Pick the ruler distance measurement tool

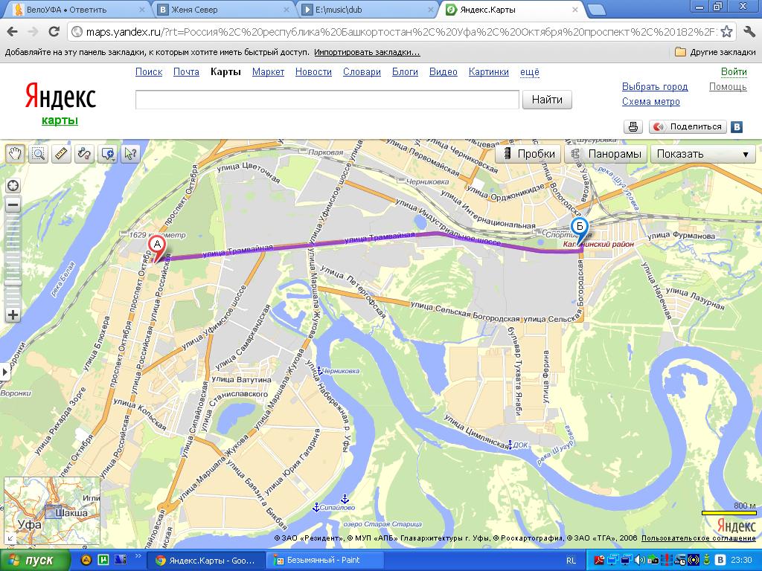pos(61,154)
